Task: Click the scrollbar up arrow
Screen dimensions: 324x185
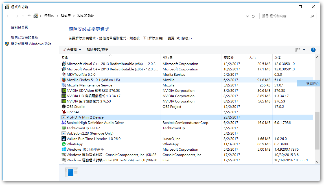Action: click(318, 57)
